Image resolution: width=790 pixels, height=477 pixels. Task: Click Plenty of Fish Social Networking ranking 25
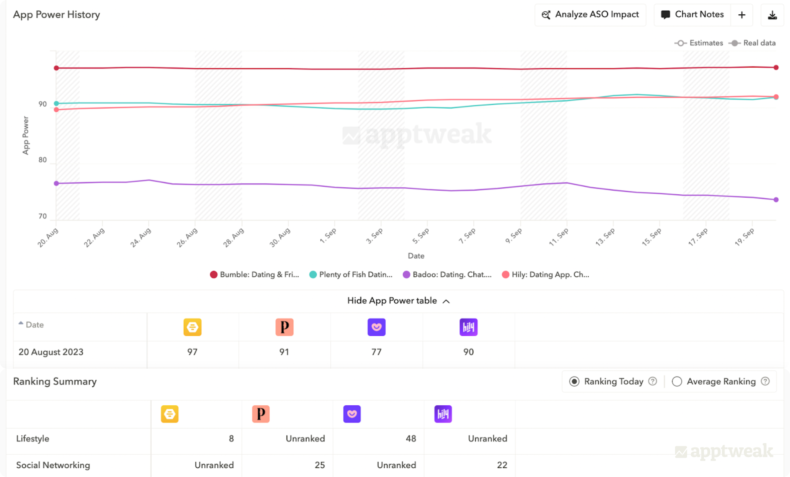[x=320, y=465]
